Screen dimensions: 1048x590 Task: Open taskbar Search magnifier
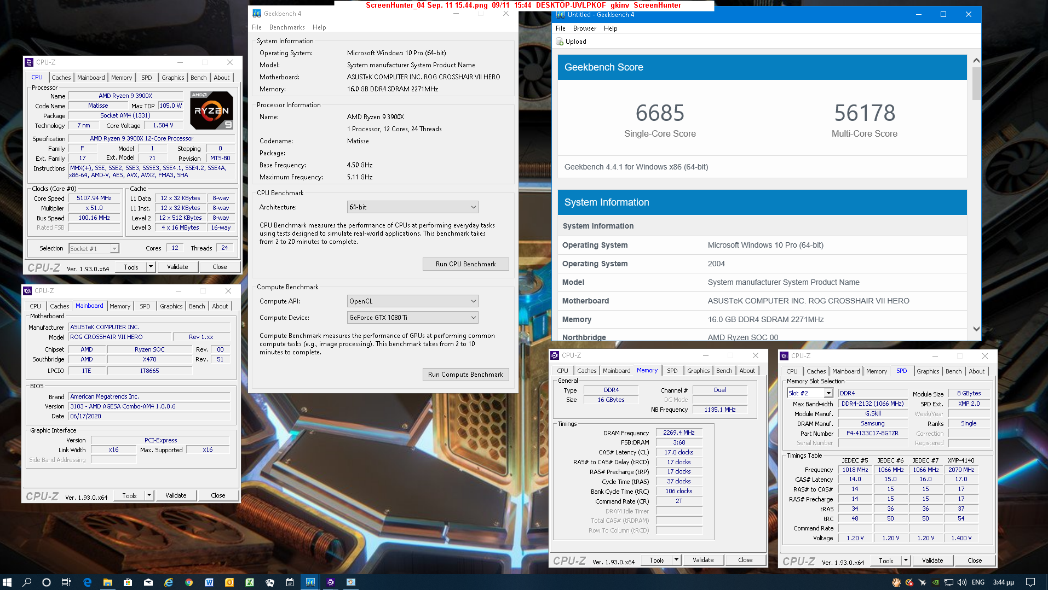coord(27,582)
